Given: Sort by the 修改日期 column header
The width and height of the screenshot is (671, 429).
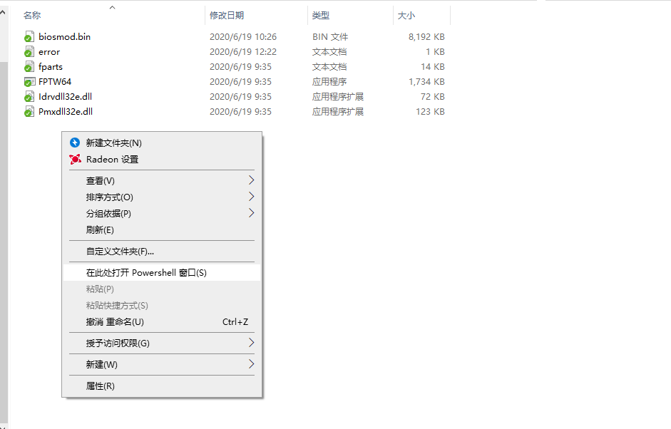Looking at the screenshot, I should pyautogui.click(x=226, y=15).
